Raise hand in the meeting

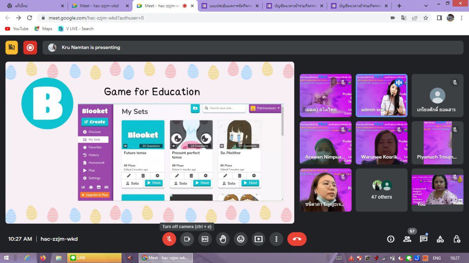tap(223, 239)
